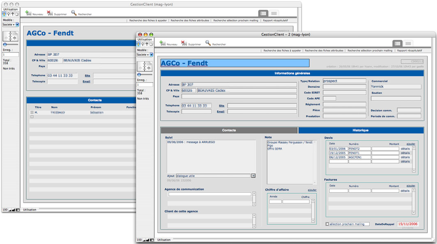Open 'Recherche des fiches attribuées' in front window
This screenshot has height=244, width=437.
click(x=324, y=50)
